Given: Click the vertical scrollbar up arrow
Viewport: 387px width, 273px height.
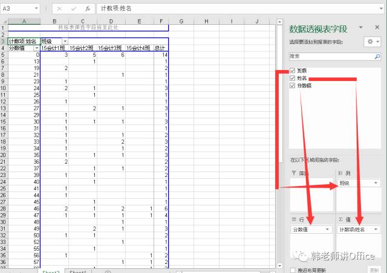Looking at the screenshot, I should (279, 22).
